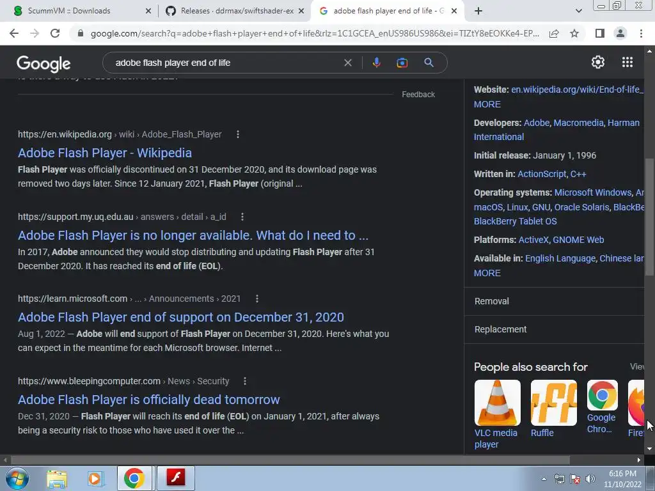
Task: Start a voice search with microphone
Action: 376,63
